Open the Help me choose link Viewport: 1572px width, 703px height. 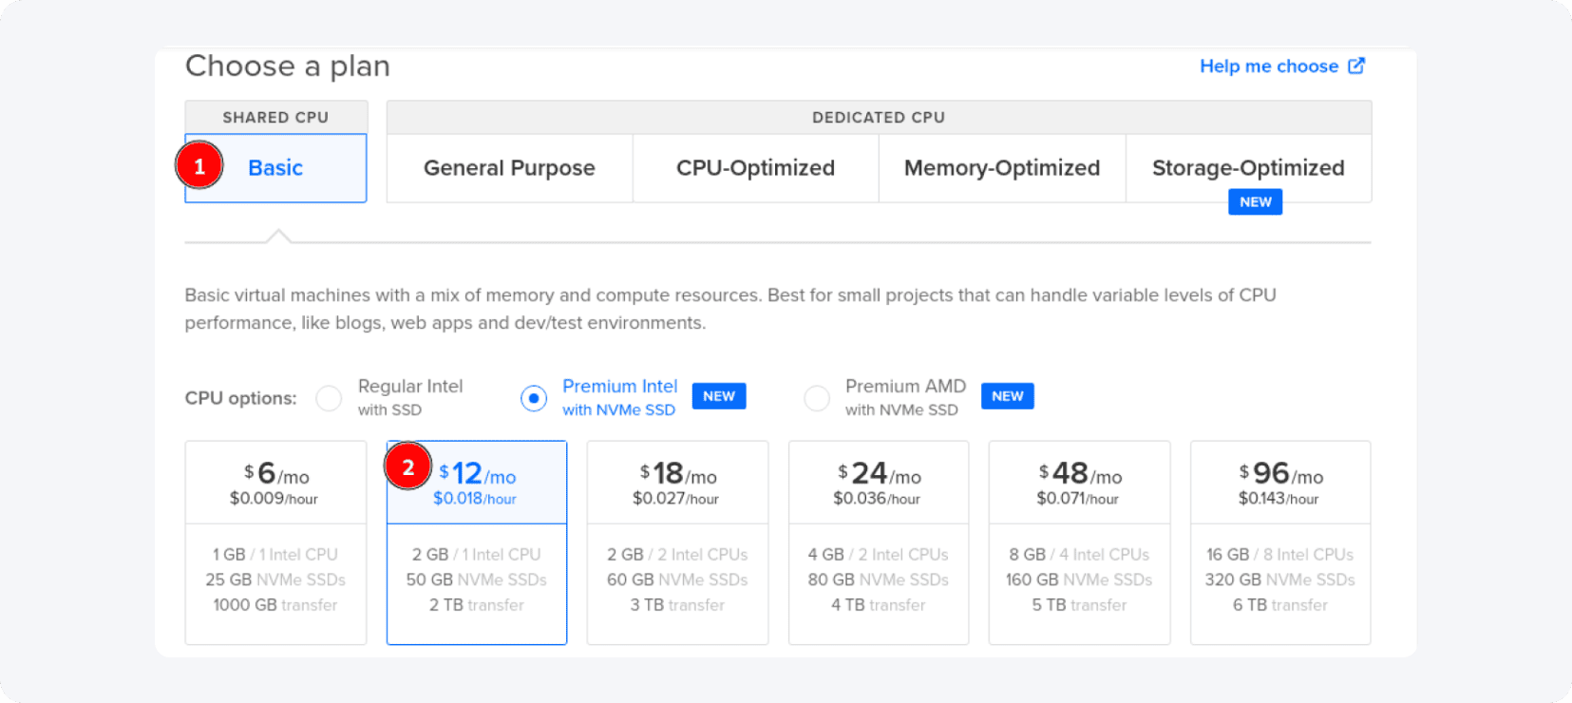click(x=1273, y=66)
